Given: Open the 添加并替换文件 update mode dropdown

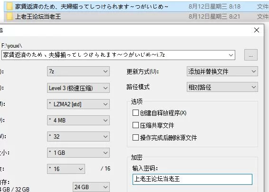Looking at the screenshot, I should point(222,71).
